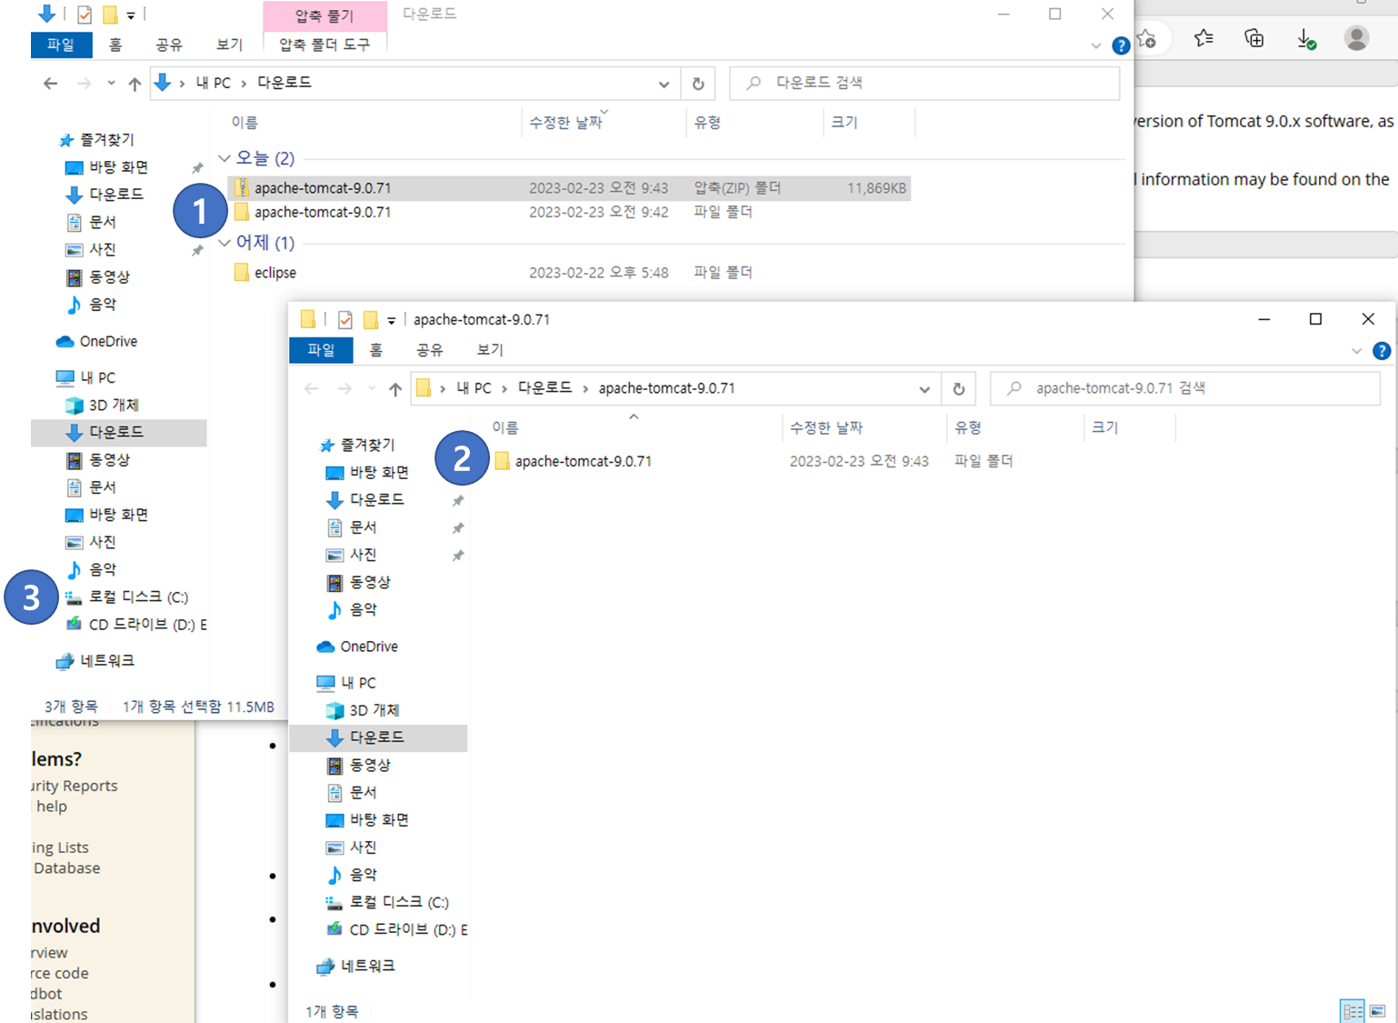The image size is (1398, 1023).
Task: Open quick access toolbar dropdown in back window
Action: [x=131, y=15]
